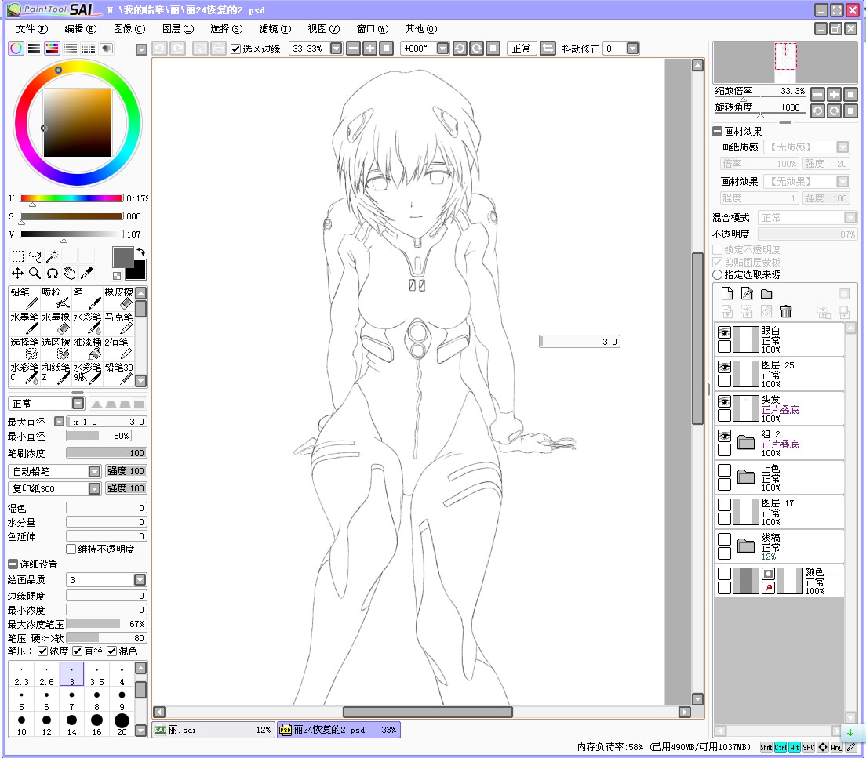Choose the 油漆桶 paint bucket tool
Image resolution: width=866 pixels, height=758 pixels.
(87, 348)
